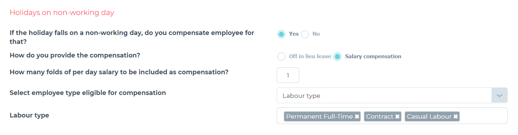Image resolution: width=518 pixels, height=135 pixels.
Task: Select Yes for holiday compensation
Action: pos(281,34)
